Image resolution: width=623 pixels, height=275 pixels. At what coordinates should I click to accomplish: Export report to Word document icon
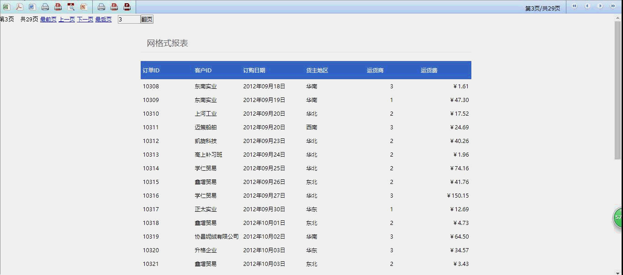[32, 7]
